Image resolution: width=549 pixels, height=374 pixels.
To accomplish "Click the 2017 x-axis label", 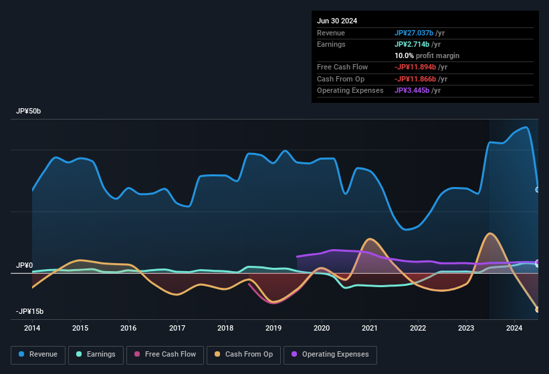I will (177, 328).
